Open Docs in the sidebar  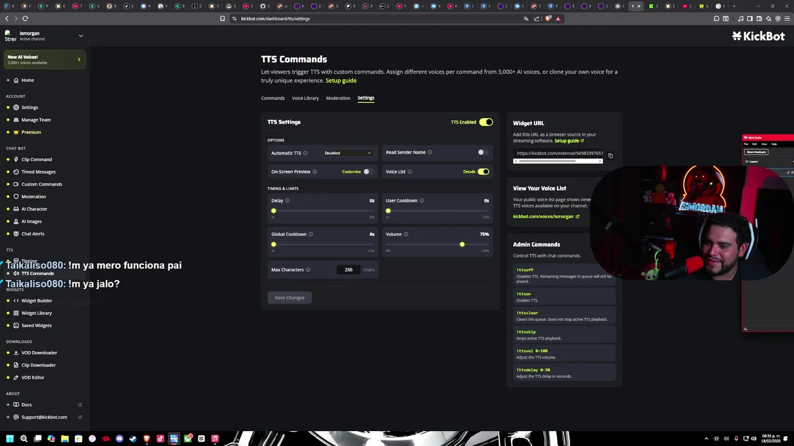click(27, 404)
